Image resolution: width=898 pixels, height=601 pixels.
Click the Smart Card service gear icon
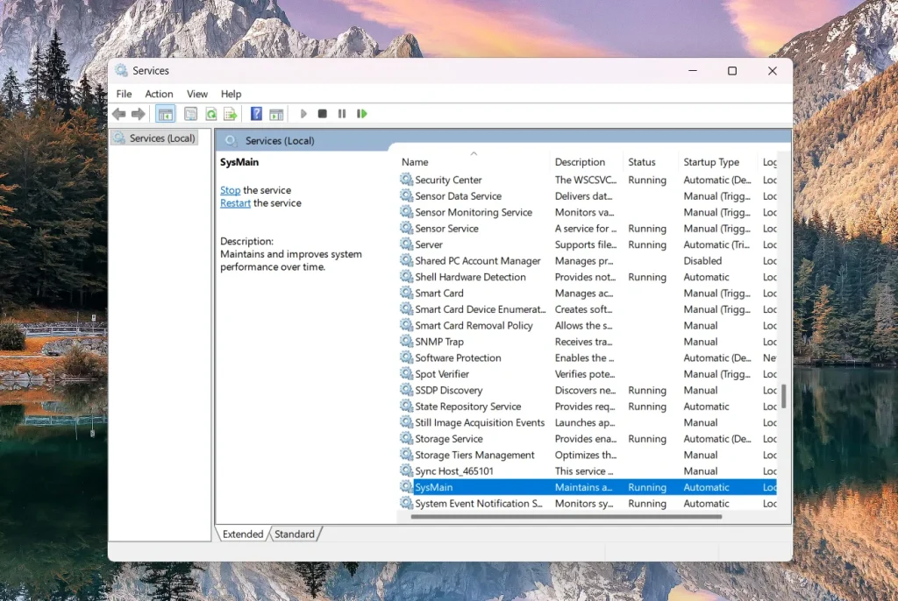[407, 293]
